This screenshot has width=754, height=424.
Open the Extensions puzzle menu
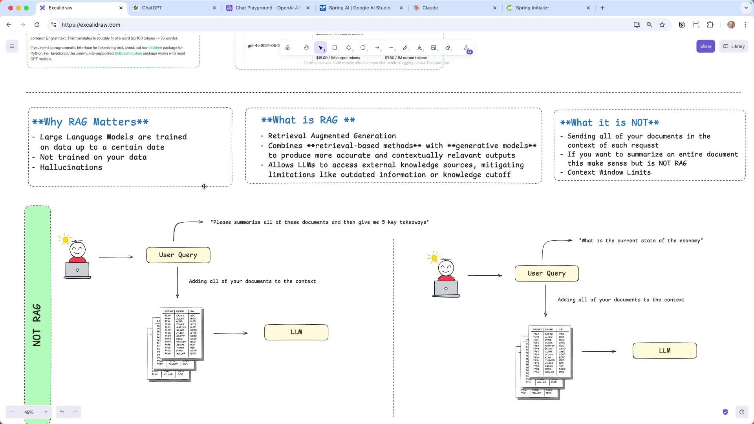[710, 25]
